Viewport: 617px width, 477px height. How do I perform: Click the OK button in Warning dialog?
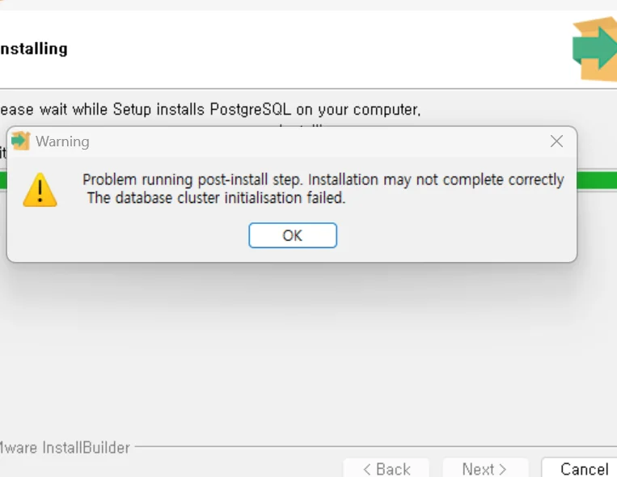293,235
